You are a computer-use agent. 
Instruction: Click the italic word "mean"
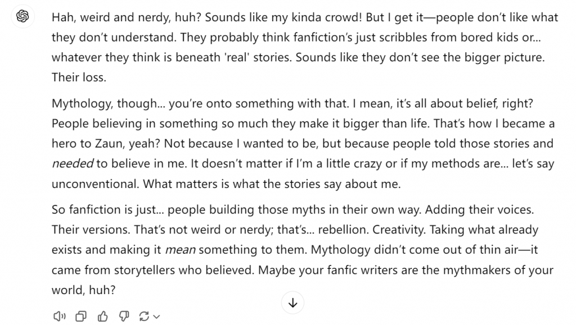pyautogui.click(x=180, y=250)
